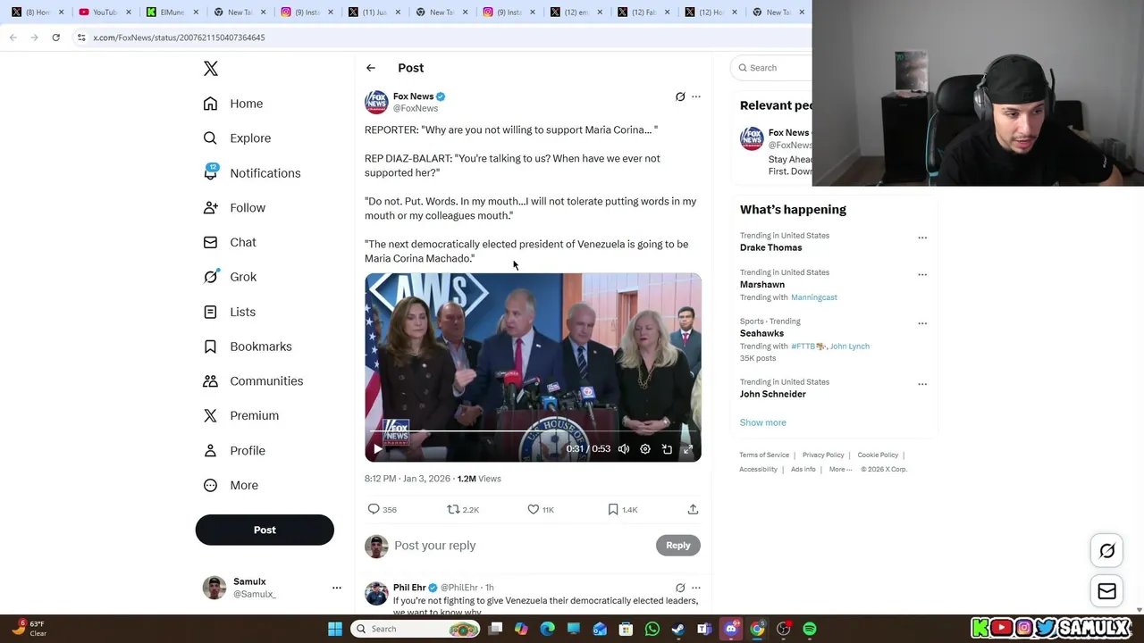Open the more options on the Fox News post
This screenshot has height=643, width=1144.
(696, 96)
